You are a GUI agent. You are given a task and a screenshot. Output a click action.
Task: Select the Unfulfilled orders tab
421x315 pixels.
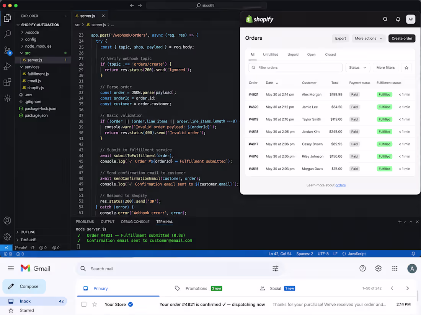270,54
